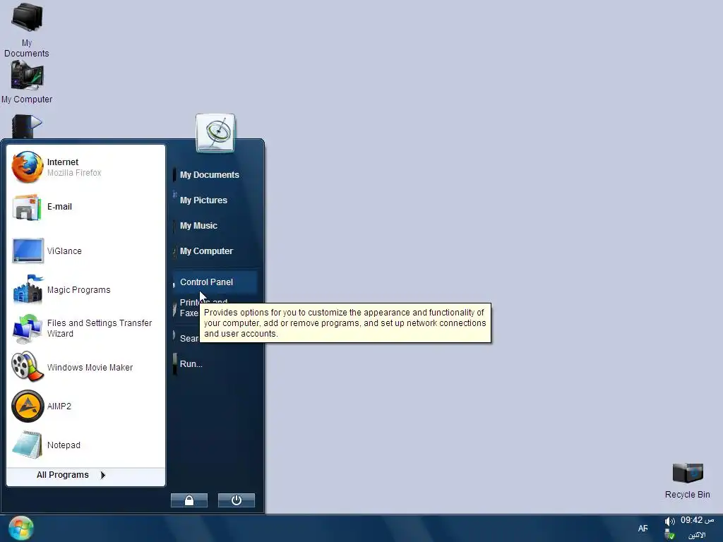Click the AF language indicator on taskbar
Image resolution: width=723 pixels, height=542 pixels.
click(643, 529)
